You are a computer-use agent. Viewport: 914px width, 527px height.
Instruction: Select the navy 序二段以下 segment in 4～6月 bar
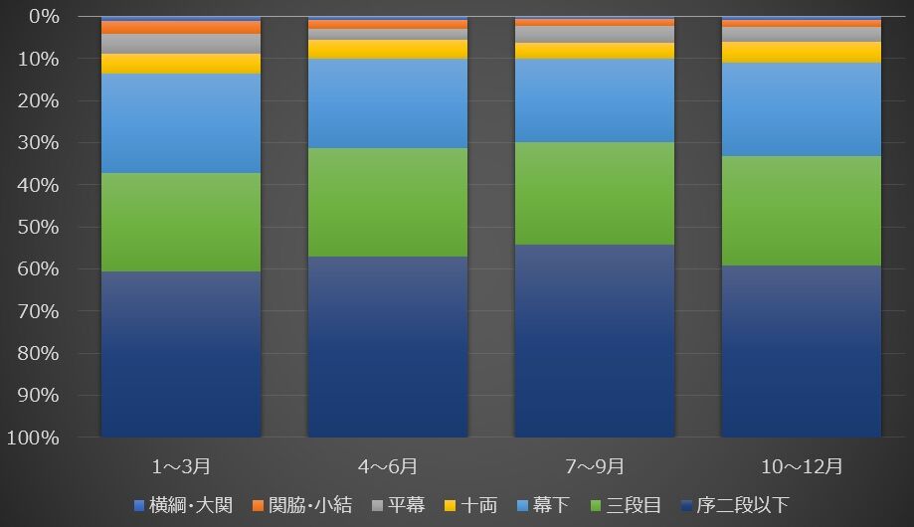(x=388, y=347)
